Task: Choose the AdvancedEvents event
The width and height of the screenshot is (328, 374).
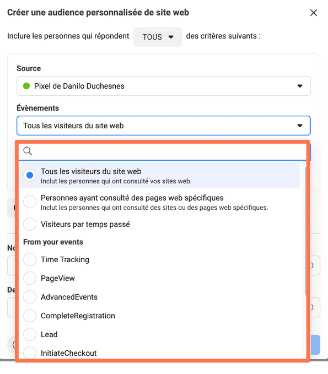Action: coord(30,297)
